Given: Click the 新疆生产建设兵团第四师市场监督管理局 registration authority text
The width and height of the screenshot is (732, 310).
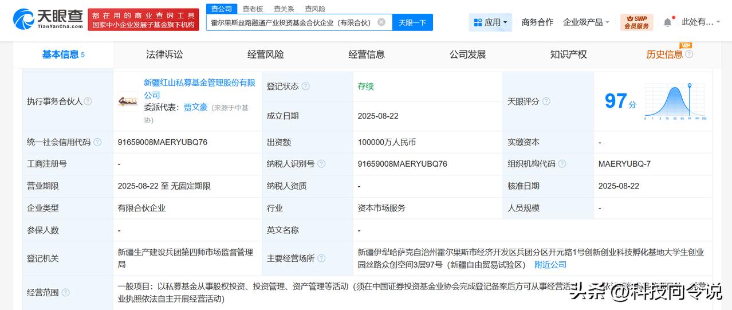Looking at the screenshot, I should pyautogui.click(x=185, y=258).
